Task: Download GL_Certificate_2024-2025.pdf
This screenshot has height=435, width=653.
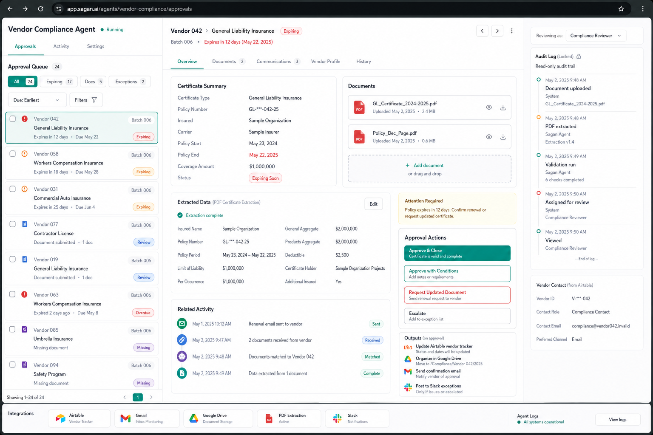Action: (x=503, y=107)
